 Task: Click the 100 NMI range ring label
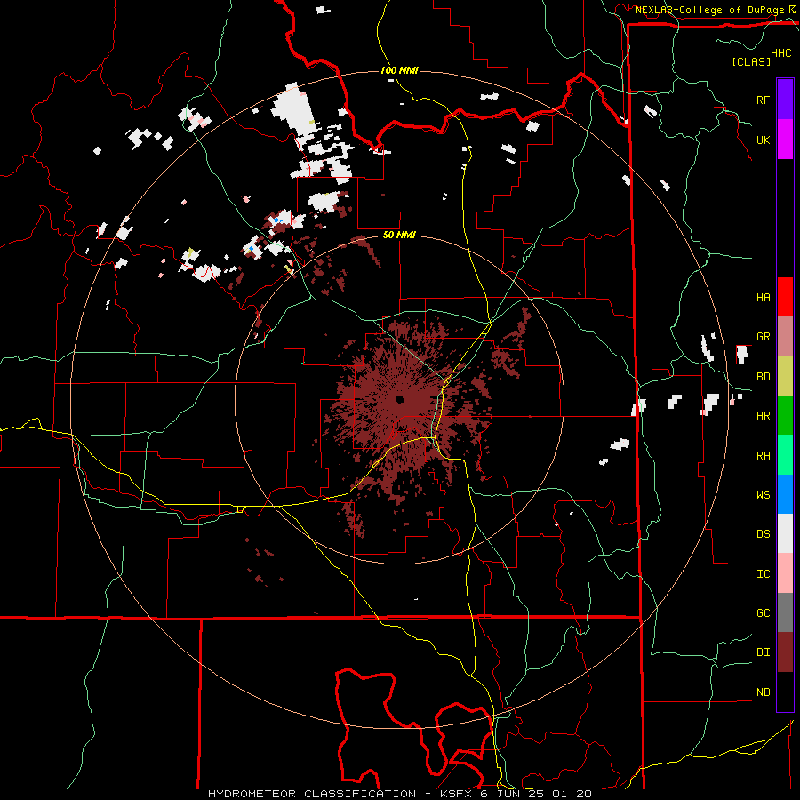(x=399, y=70)
